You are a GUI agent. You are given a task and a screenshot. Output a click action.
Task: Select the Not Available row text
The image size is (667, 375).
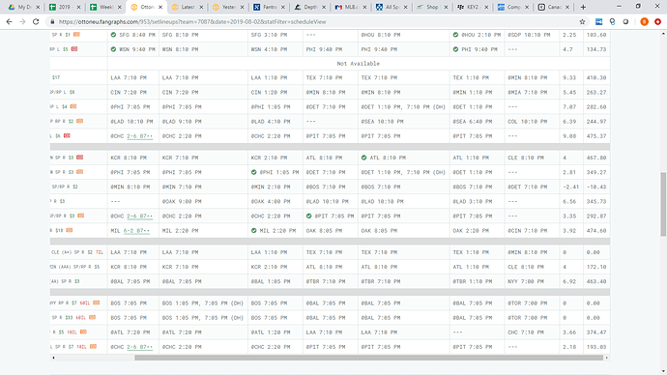[359, 64]
